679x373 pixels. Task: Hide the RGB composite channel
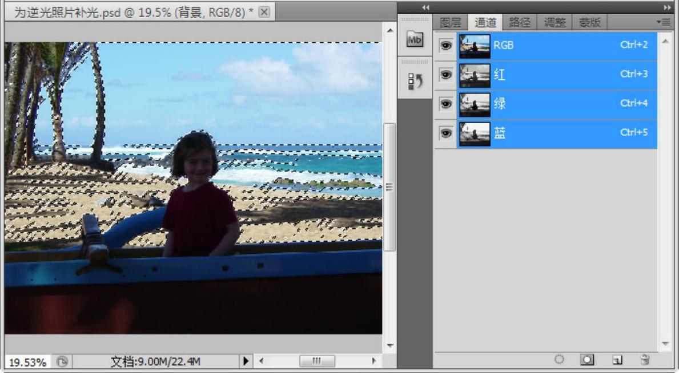coord(446,46)
